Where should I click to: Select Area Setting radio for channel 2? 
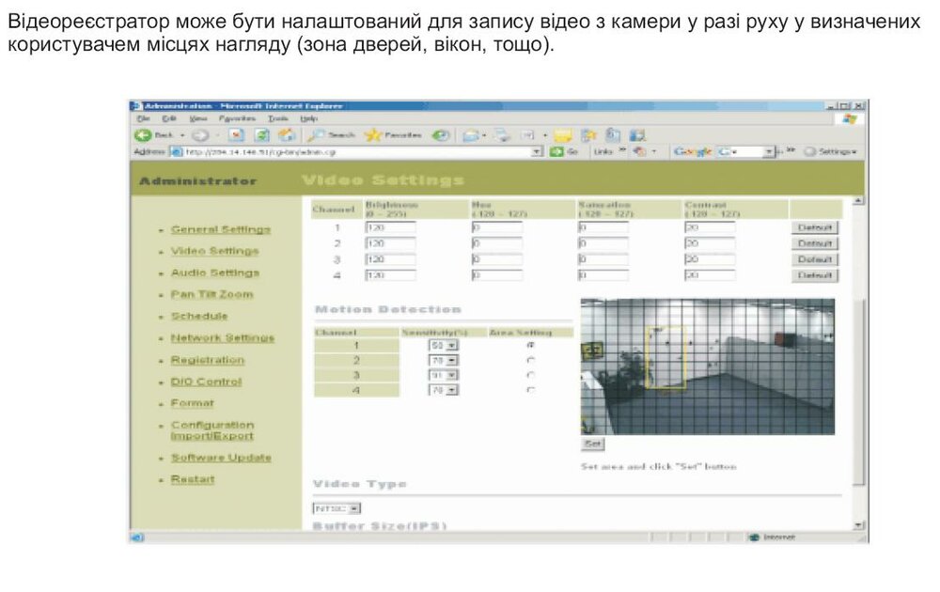(531, 360)
